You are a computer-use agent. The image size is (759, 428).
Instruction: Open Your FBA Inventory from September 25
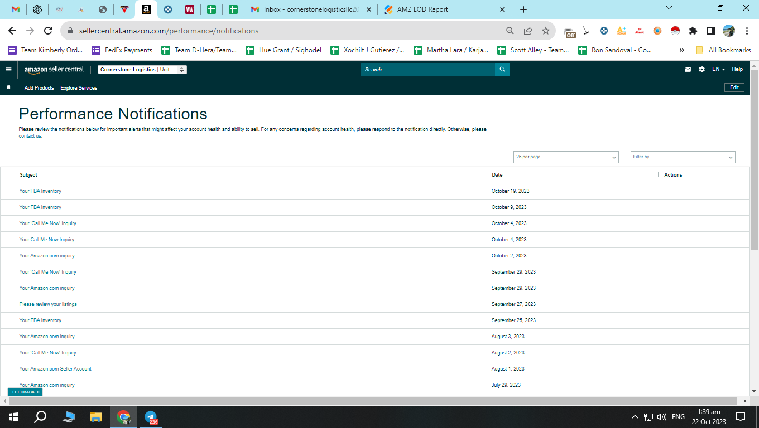pyautogui.click(x=40, y=320)
